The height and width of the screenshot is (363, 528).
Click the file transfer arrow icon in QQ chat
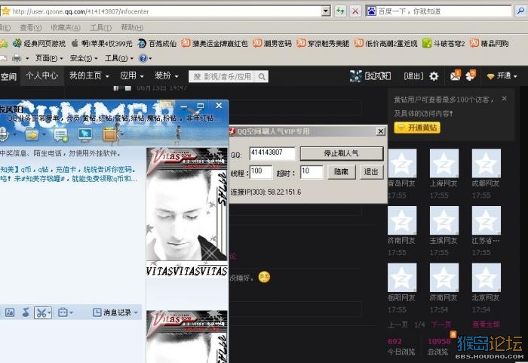click(x=32, y=135)
